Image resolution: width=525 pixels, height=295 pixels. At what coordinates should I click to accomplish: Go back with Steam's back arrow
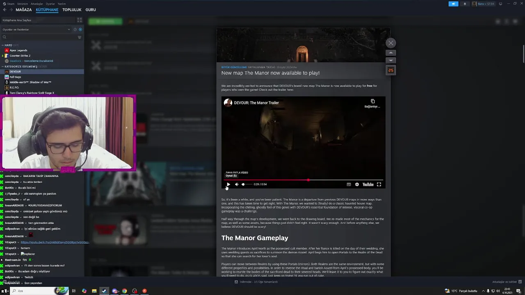5,10
